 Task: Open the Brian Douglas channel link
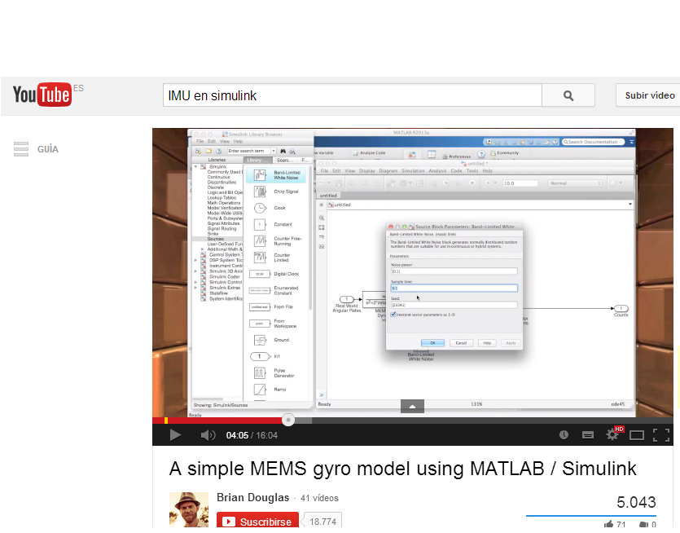(254, 498)
